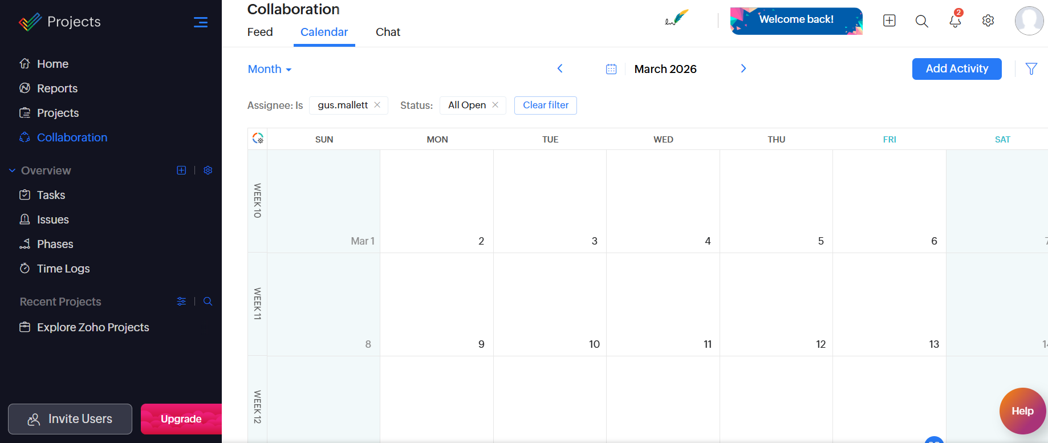Switch to the Feed tab
Image resolution: width=1048 pixels, height=443 pixels.
[x=260, y=32]
